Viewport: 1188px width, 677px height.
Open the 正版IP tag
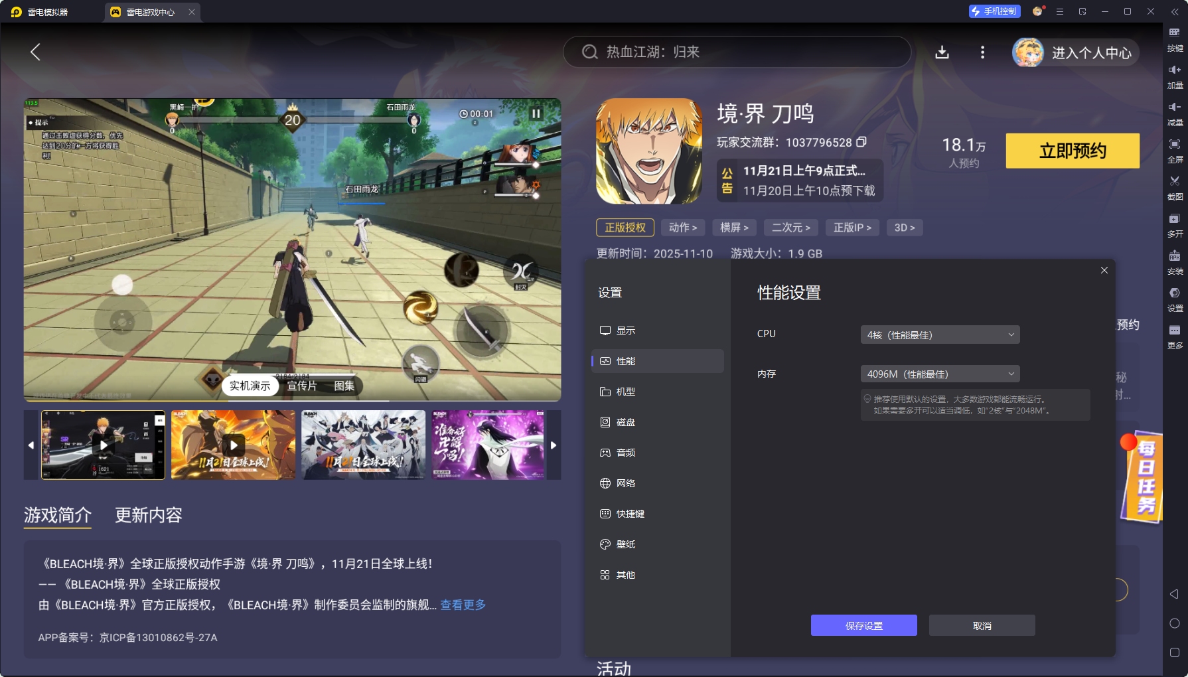click(853, 228)
